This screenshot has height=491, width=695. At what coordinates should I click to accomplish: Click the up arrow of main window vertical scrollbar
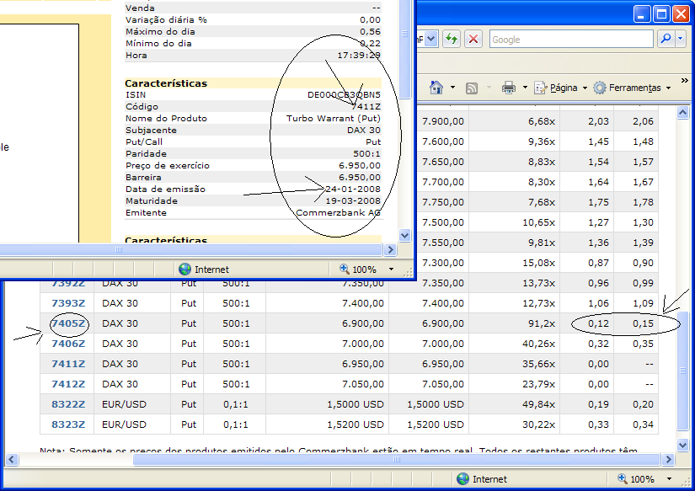tap(682, 113)
